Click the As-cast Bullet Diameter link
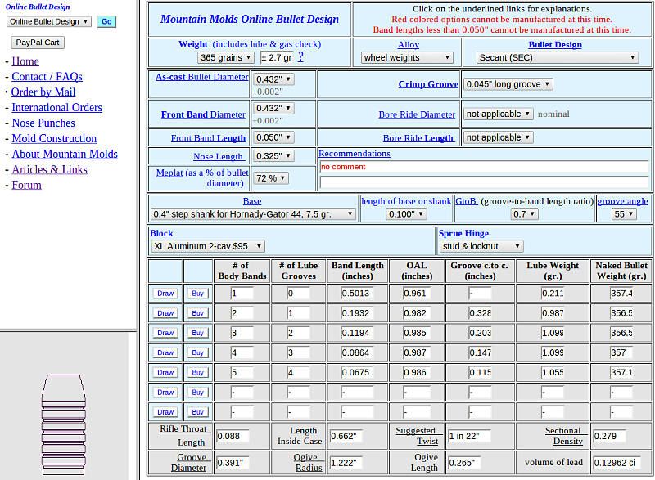 (x=201, y=77)
